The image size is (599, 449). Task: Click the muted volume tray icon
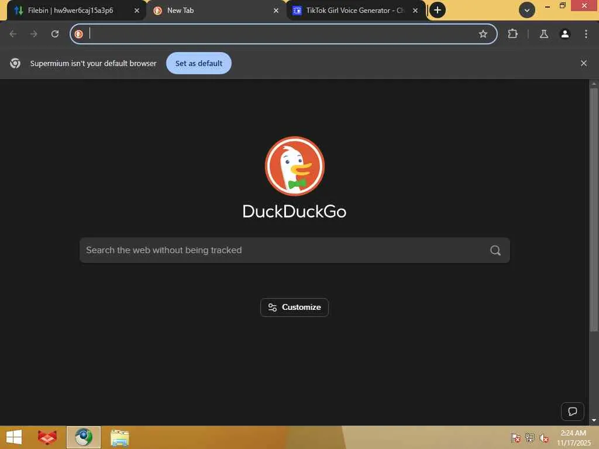pos(544,437)
